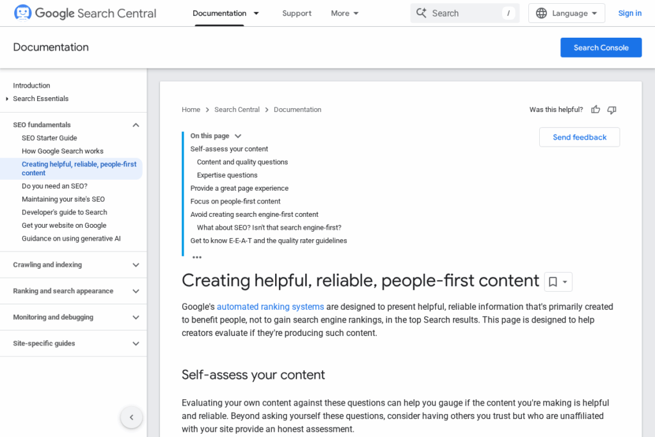Open Get your website on Google page
The height and width of the screenshot is (437, 655).
point(65,225)
